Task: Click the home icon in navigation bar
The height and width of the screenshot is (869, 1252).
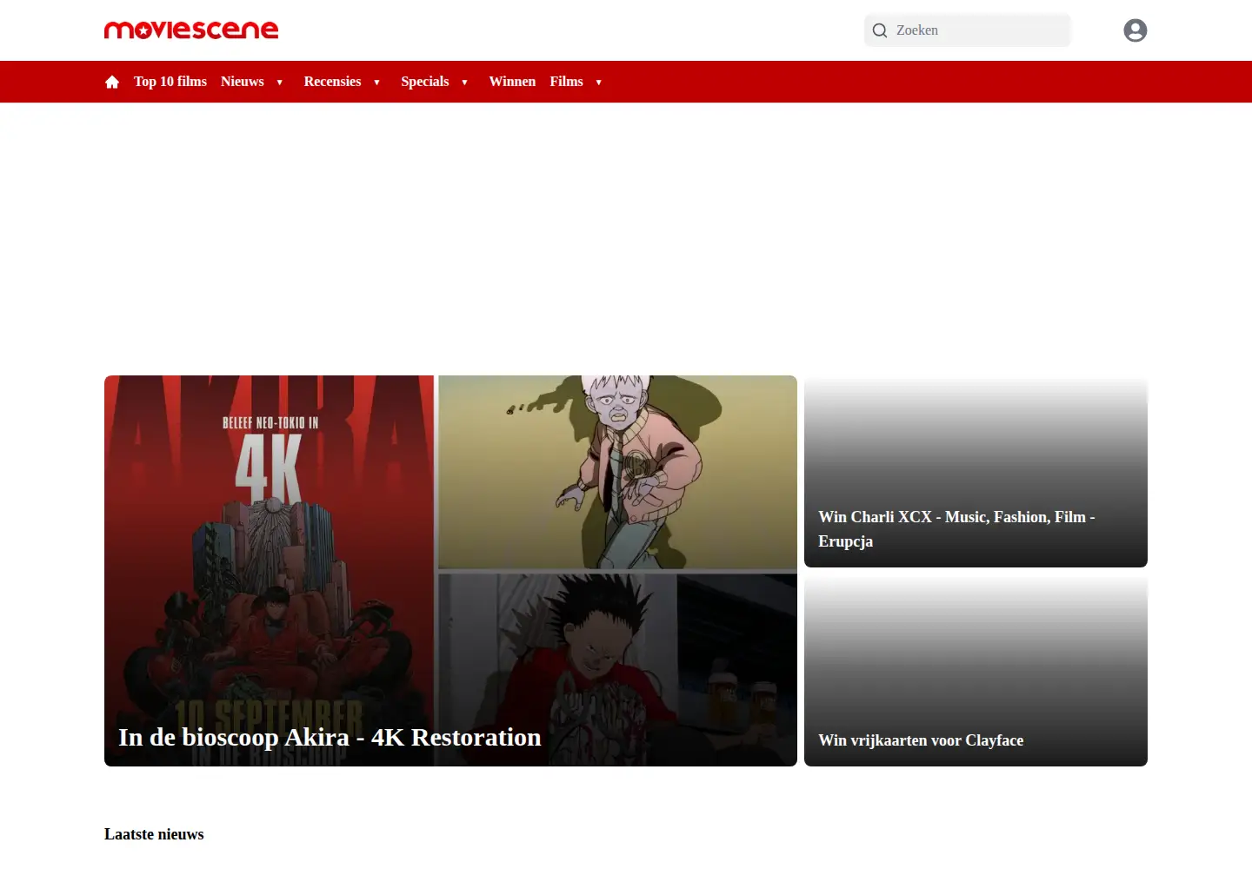Action: 112,82
